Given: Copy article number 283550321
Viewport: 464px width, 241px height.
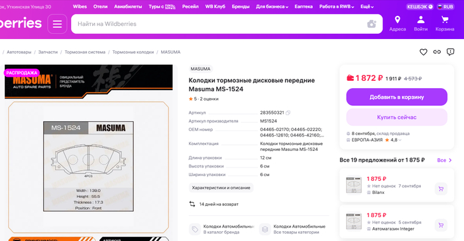Looking at the screenshot, I should 288,113.
